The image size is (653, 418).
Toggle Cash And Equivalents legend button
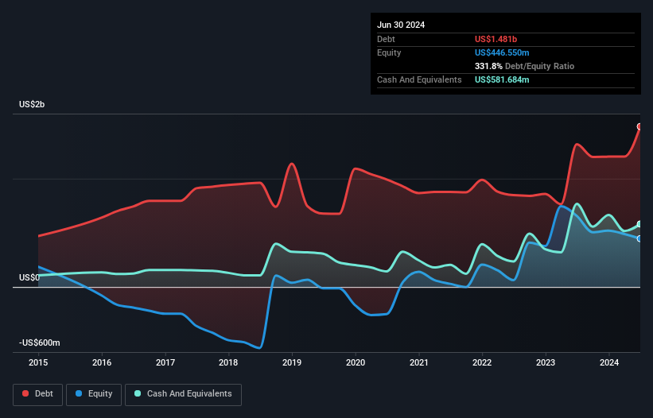183,394
